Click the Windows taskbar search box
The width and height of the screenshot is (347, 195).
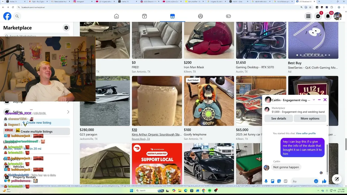click(150, 191)
